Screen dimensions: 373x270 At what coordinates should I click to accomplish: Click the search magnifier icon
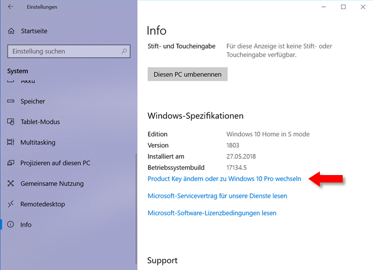[x=124, y=51]
